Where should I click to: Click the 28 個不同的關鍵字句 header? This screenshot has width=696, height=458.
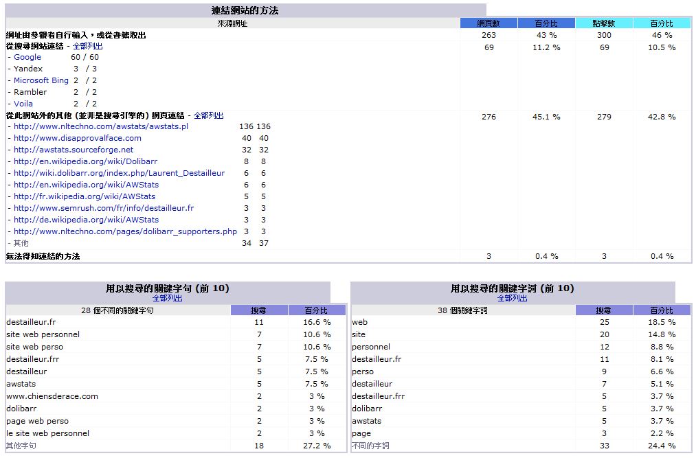pos(117,310)
